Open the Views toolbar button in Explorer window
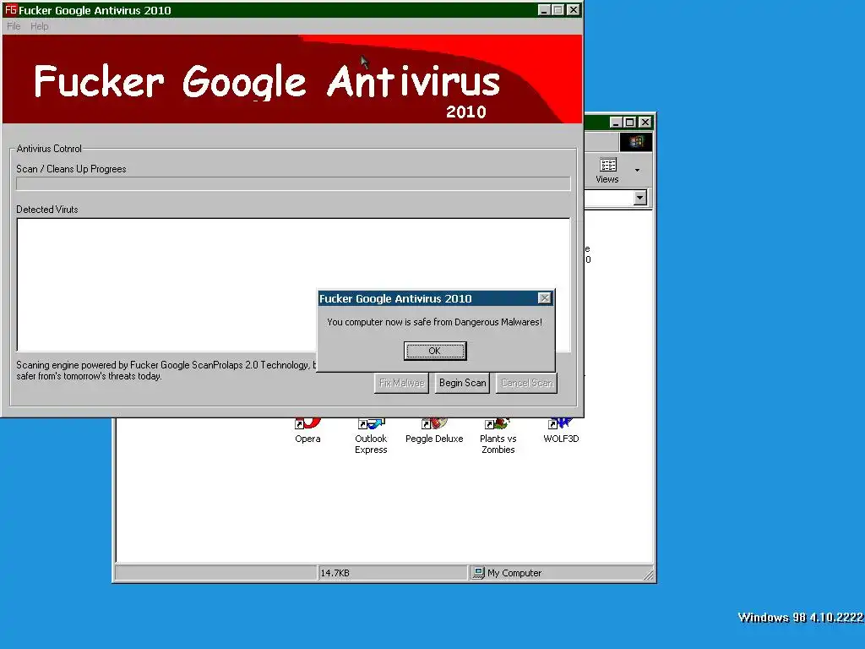This screenshot has width=865, height=649. click(607, 171)
